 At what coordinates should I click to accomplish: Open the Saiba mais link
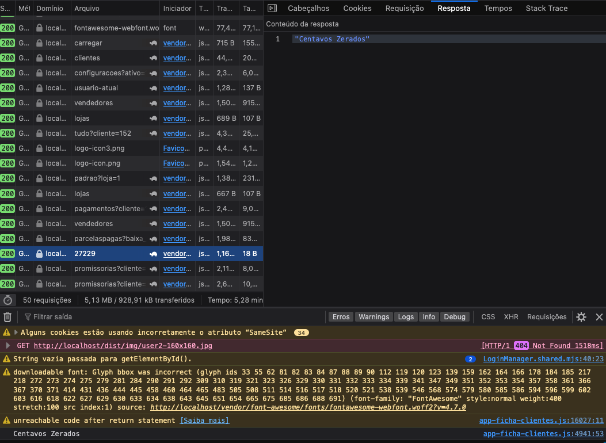[x=204, y=421]
